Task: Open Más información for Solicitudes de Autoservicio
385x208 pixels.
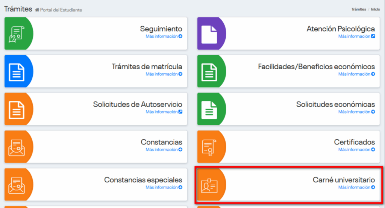Action: [164, 112]
